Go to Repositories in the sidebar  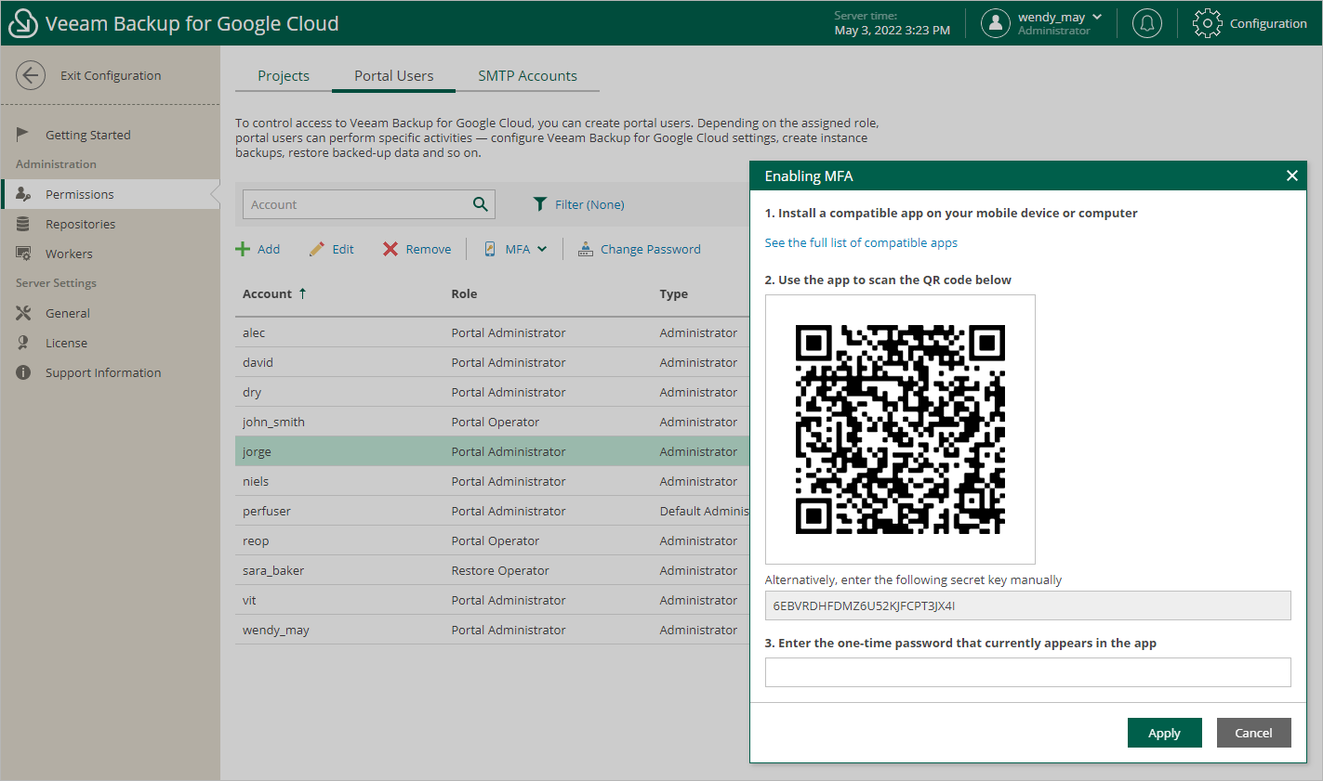[111, 224]
